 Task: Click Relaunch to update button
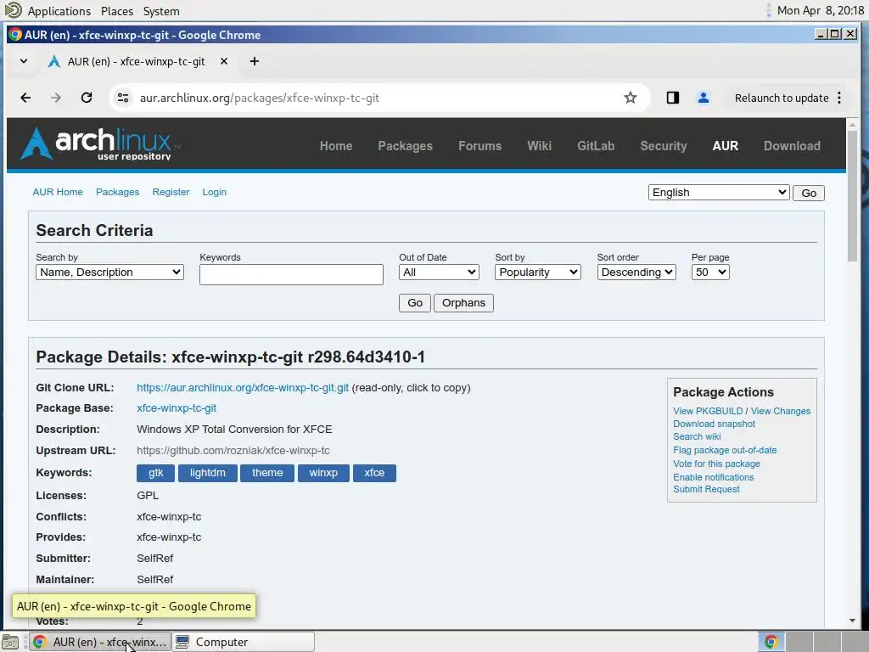[782, 98]
